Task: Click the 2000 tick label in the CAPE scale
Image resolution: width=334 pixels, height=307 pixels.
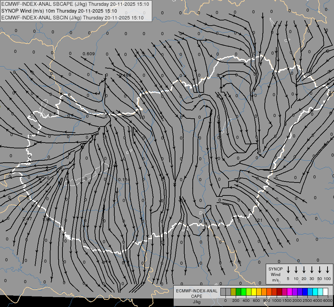Action: click(297, 301)
